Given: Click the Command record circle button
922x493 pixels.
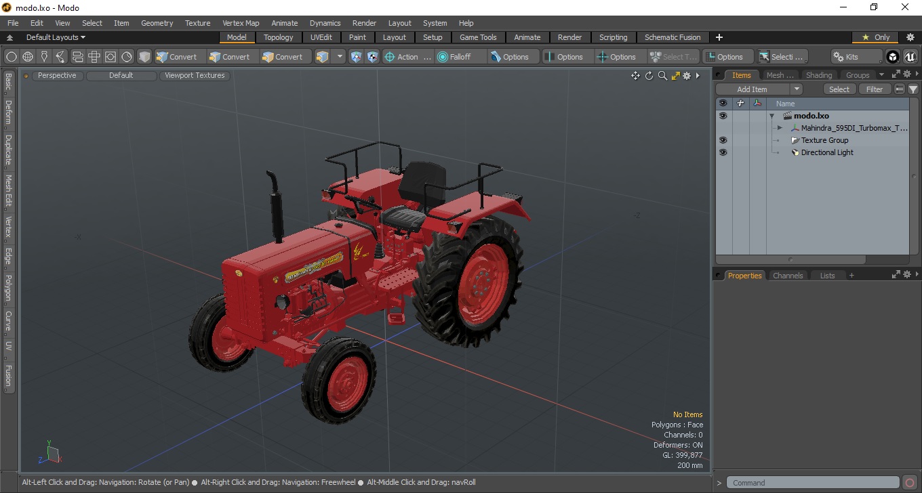Looking at the screenshot, I should (910, 483).
